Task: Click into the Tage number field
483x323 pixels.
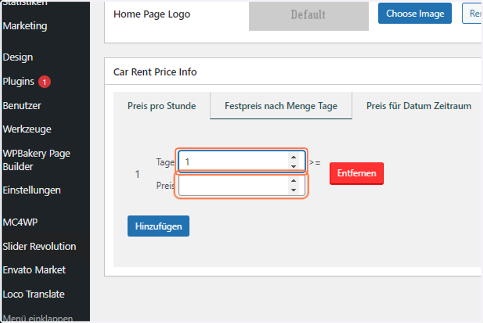Action: pos(242,162)
